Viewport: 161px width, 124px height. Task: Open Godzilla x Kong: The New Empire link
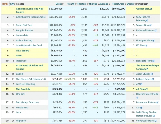[x=30, y=10]
